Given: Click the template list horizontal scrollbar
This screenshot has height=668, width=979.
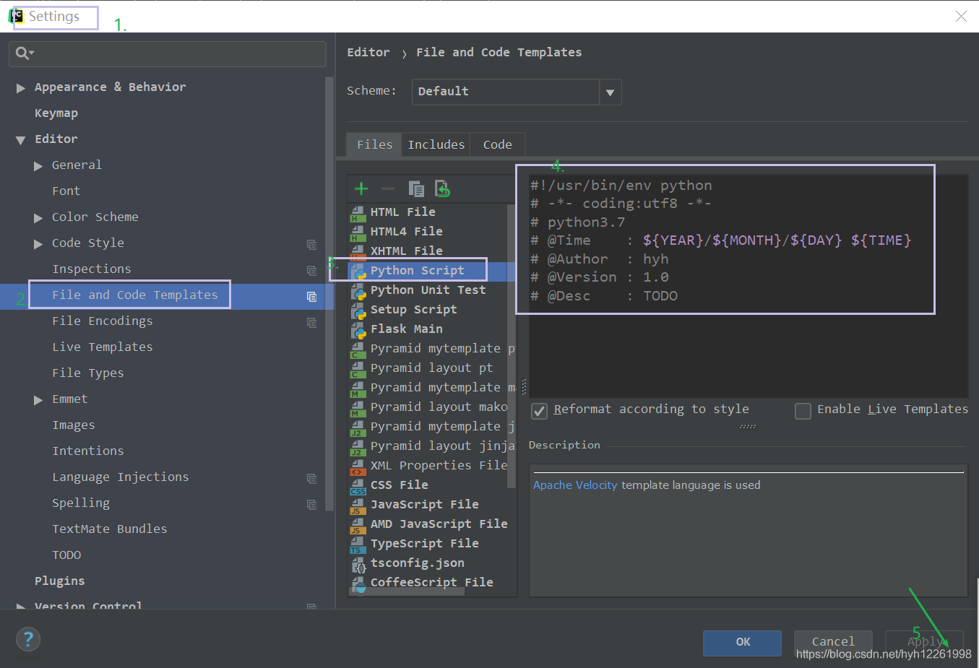Looking at the screenshot, I should pyautogui.click(x=407, y=591).
